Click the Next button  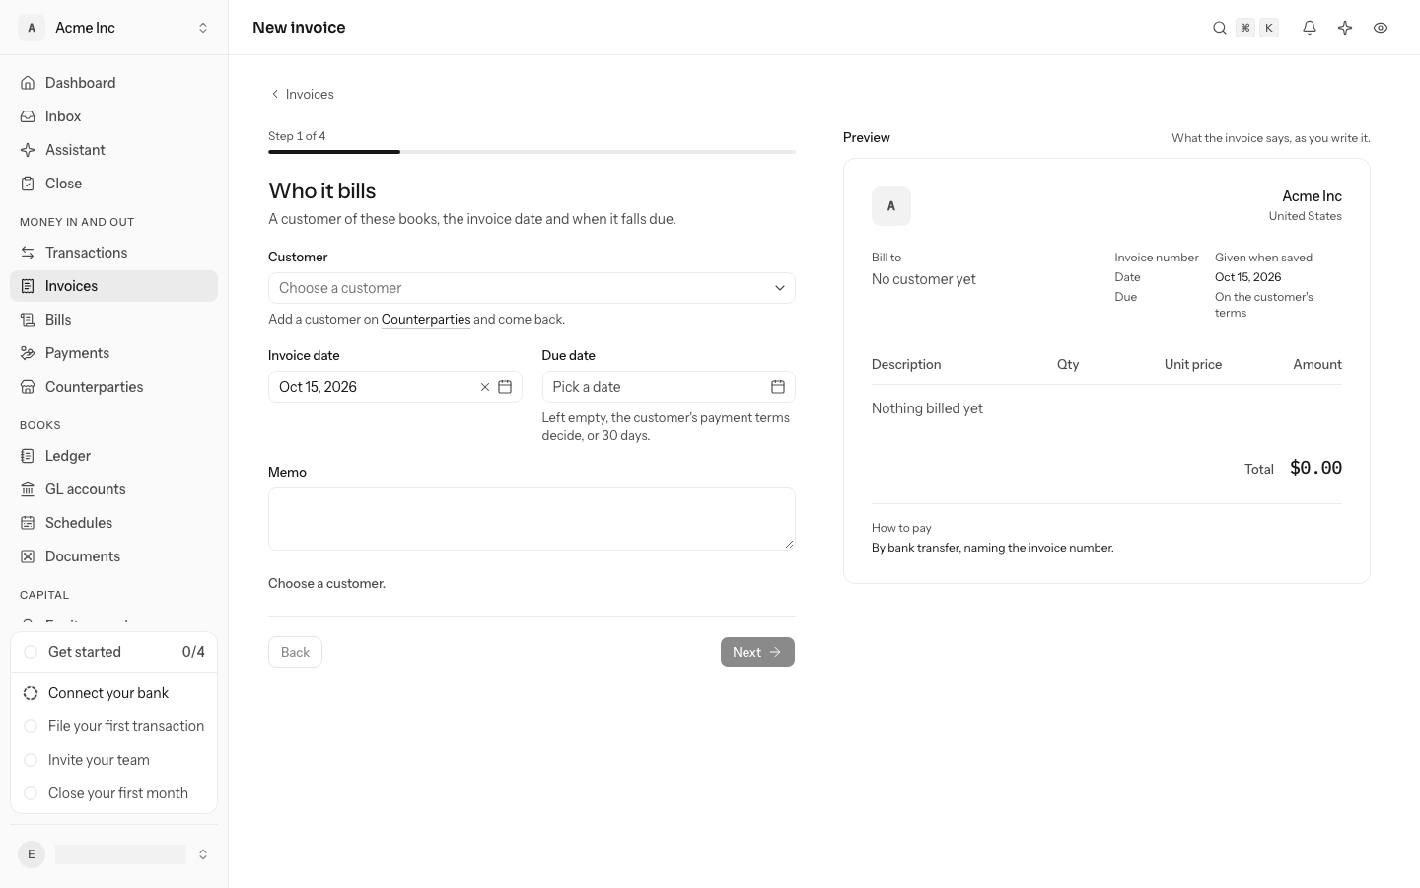757,652
